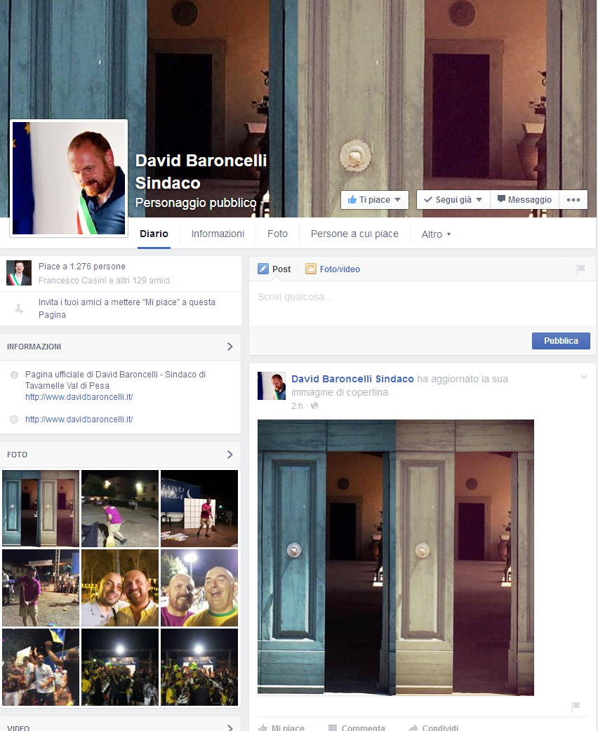Image resolution: width=598 pixels, height=731 pixels.
Task: Go to the Foto tab
Action: point(277,234)
